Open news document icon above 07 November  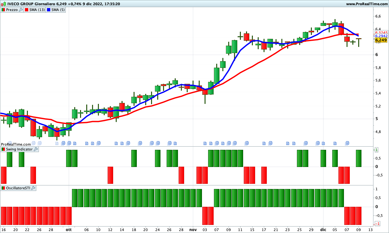pyautogui.click(x=217, y=143)
